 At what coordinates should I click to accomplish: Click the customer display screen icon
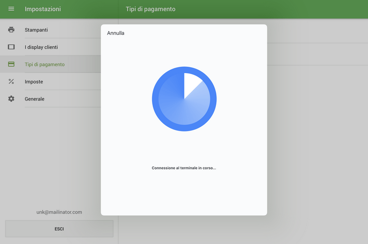11,47
